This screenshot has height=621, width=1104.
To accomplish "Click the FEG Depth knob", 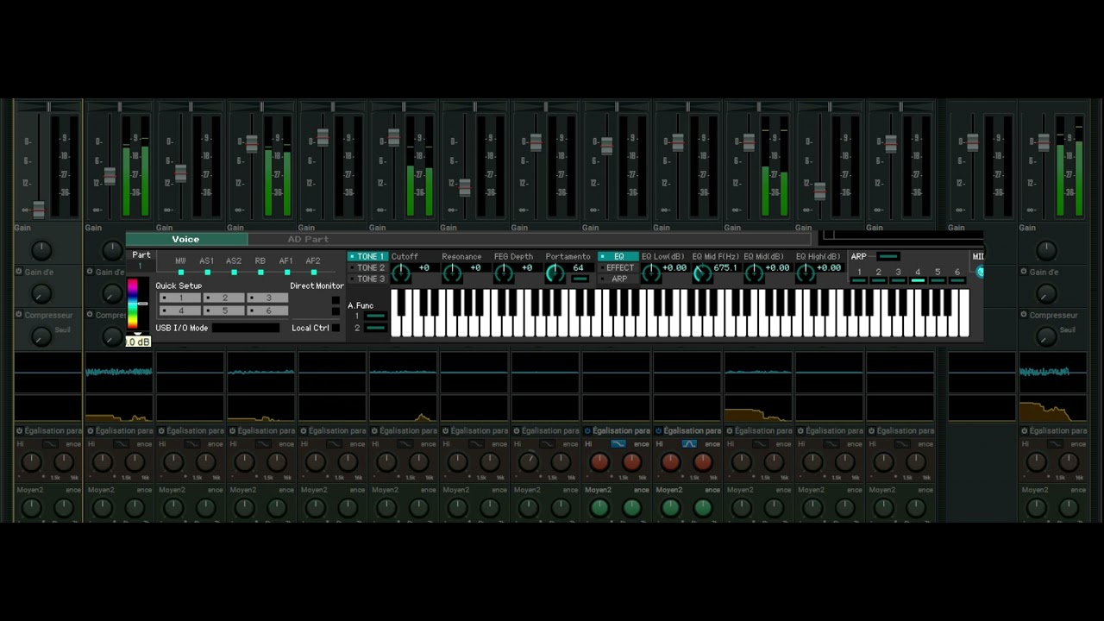I will coord(504,273).
